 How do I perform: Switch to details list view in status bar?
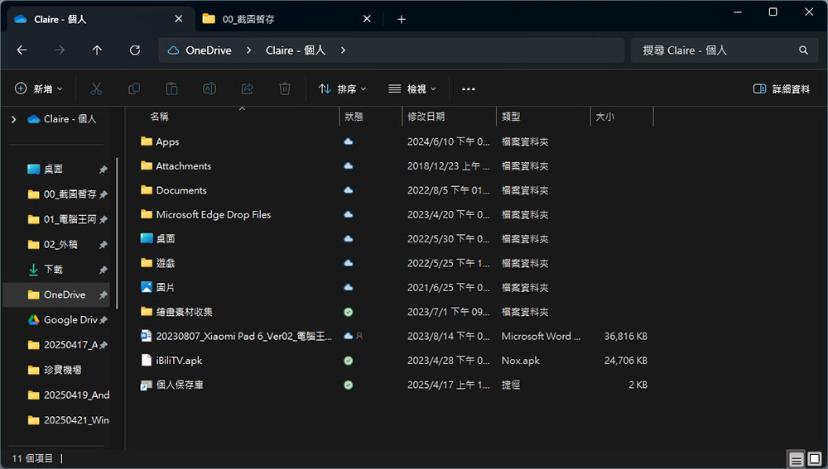click(x=796, y=459)
